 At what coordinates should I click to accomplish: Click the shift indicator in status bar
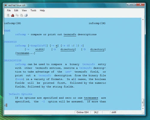pyautogui.click(x=114, y=112)
